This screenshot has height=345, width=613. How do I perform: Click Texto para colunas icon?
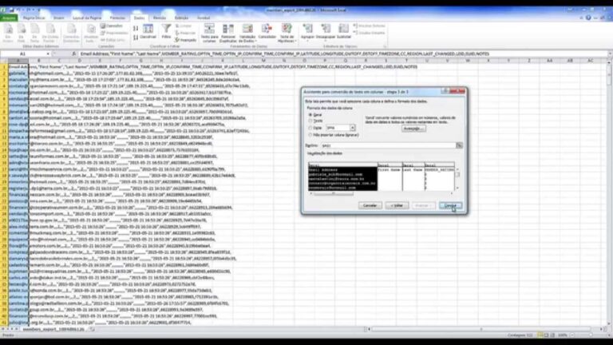coord(210,33)
